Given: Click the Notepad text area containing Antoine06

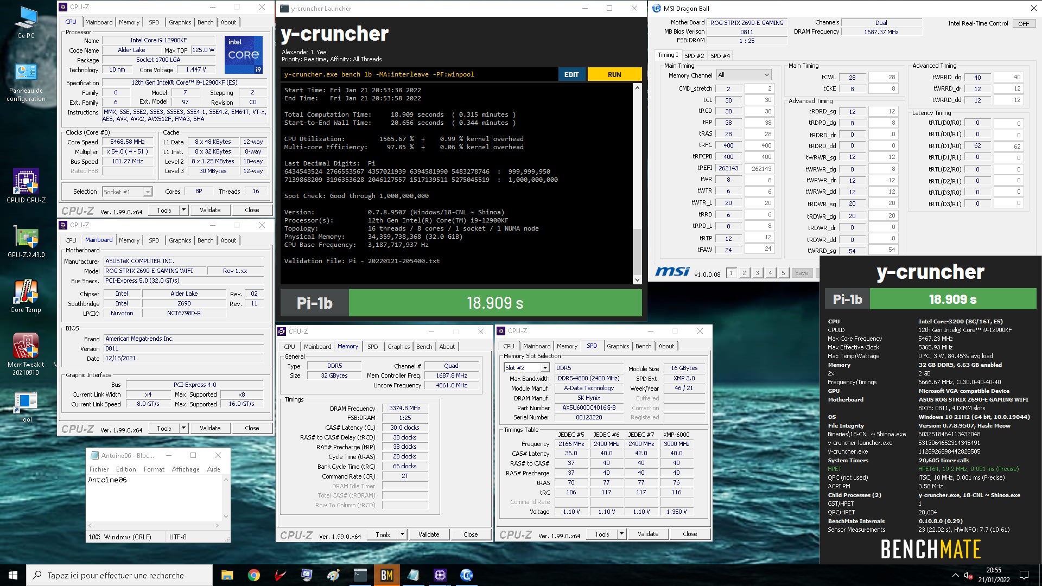Looking at the screenshot, I should pyautogui.click(x=154, y=498).
